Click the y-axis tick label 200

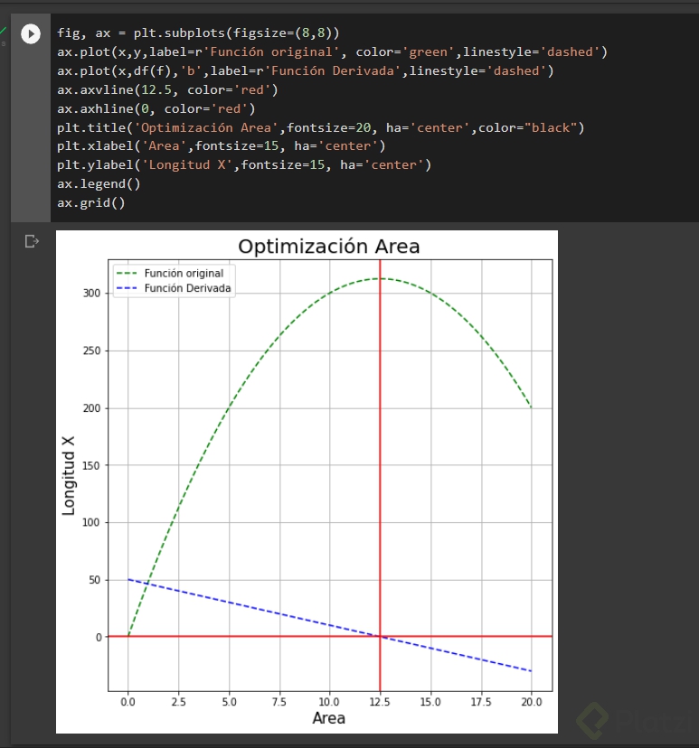click(91, 408)
